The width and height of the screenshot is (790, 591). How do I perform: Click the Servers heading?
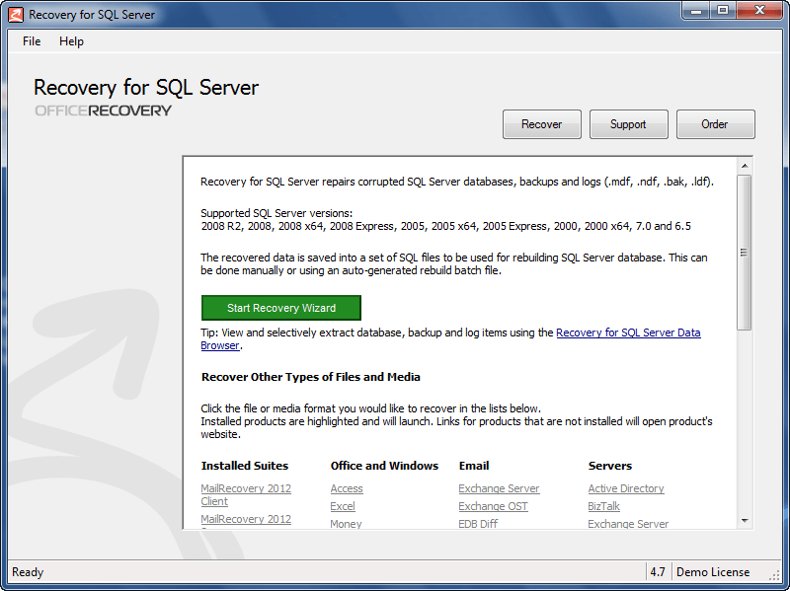pos(609,466)
